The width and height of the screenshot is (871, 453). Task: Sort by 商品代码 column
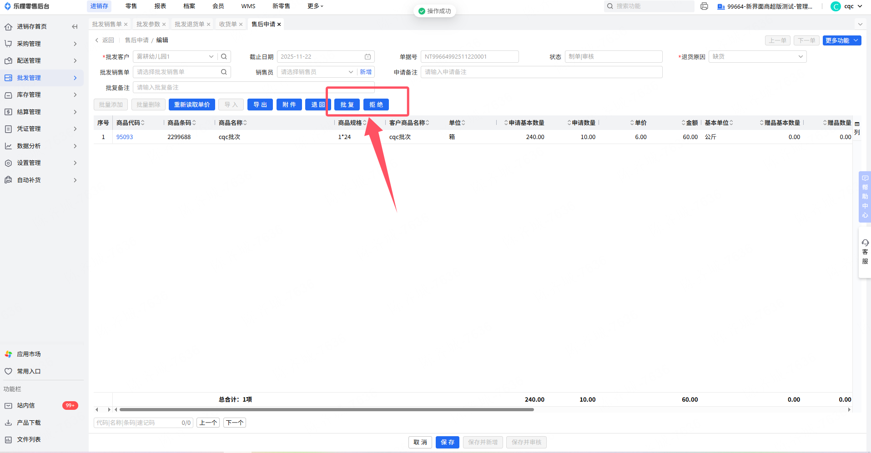[x=143, y=123]
